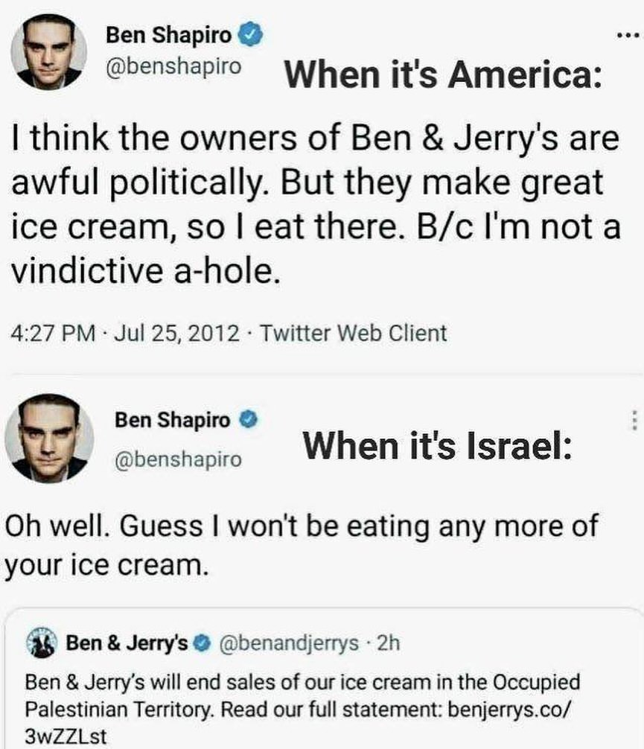Image resolution: width=644 pixels, height=749 pixels.
Task: Open the @benandjerrys handle
Action: coord(289,642)
